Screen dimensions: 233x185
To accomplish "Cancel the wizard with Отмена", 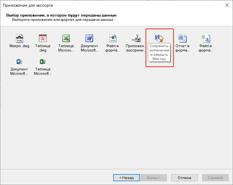I will pos(185,178).
